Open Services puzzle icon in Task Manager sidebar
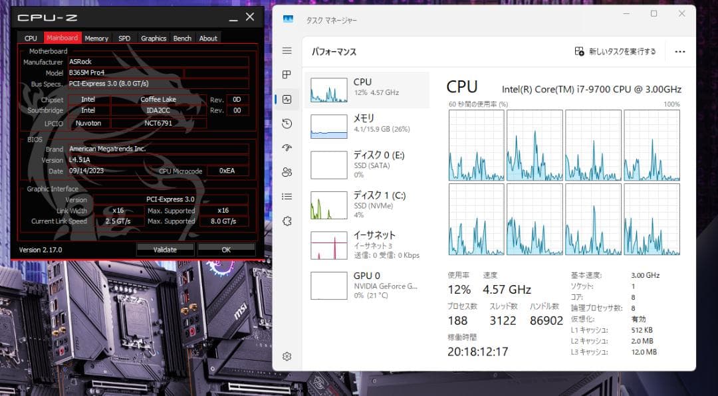Viewport: 718px width, 396px height. tap(287, 221)
